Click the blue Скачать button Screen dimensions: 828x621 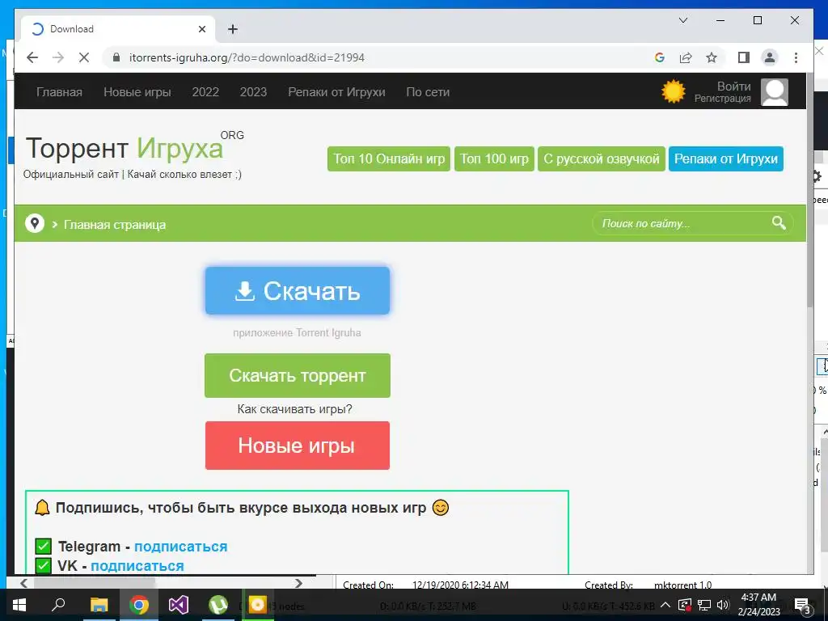[298, 290]
